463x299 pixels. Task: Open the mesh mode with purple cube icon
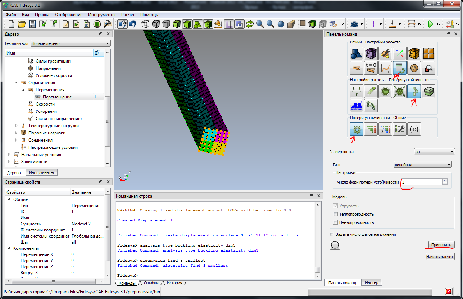click(x=371, y=54)
